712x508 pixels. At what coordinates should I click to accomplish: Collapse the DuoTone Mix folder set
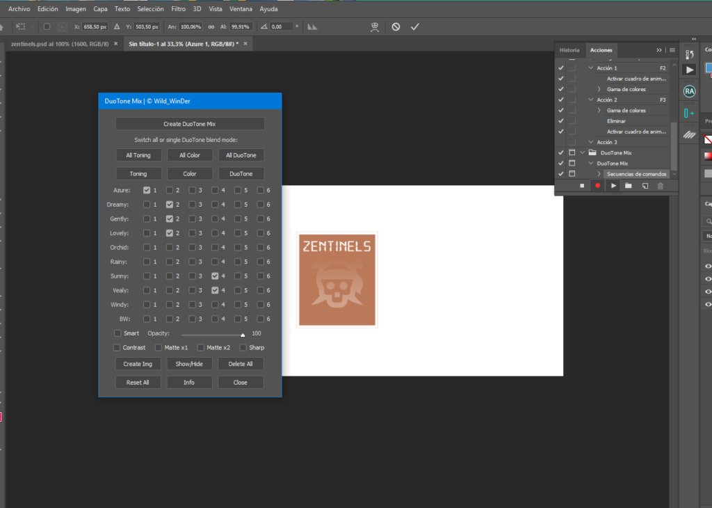(x=583, y=152)
